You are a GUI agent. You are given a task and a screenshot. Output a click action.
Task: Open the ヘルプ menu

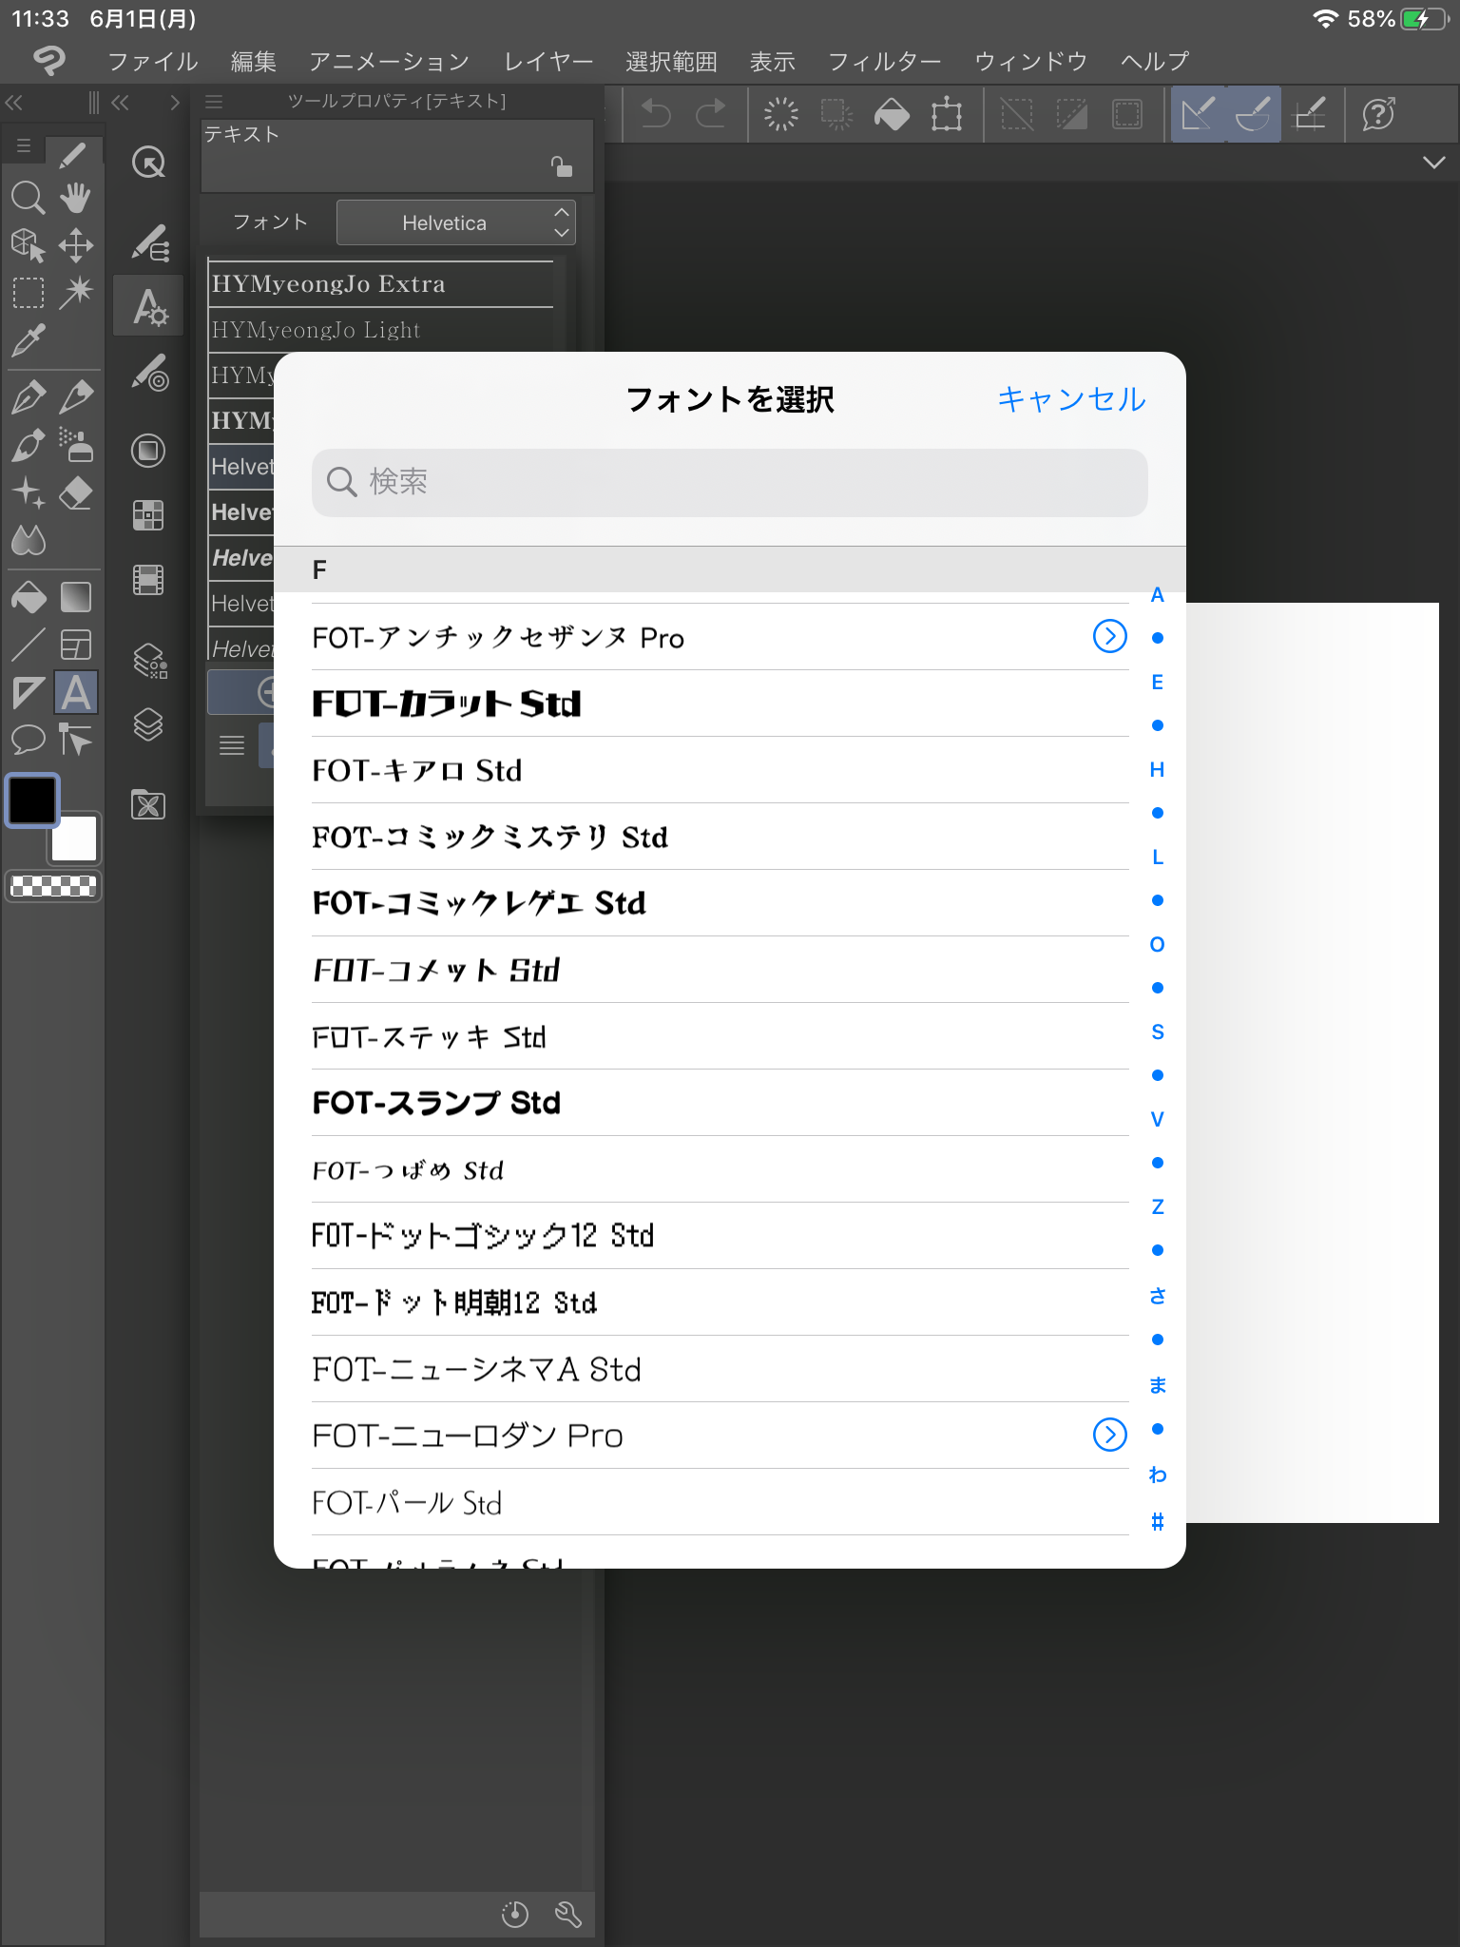pyautogui.click(x=1154, y=62)
